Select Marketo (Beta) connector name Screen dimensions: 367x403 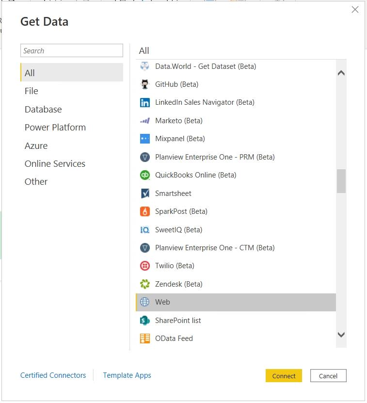click(x=178, y=121)
